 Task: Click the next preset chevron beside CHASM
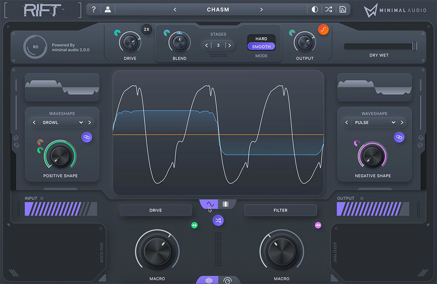(x=262, y=9)
